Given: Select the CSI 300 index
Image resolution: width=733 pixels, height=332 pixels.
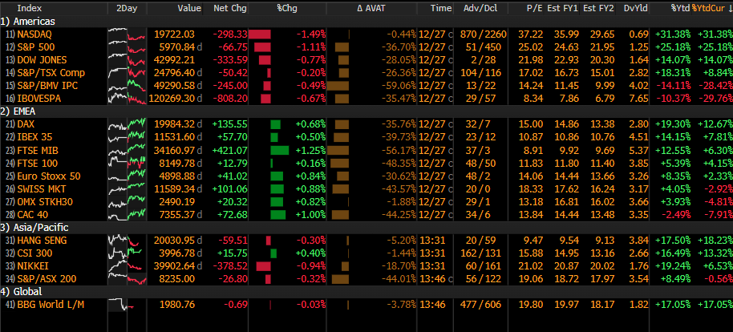Looking at the screenshot, I should (35, 253).
